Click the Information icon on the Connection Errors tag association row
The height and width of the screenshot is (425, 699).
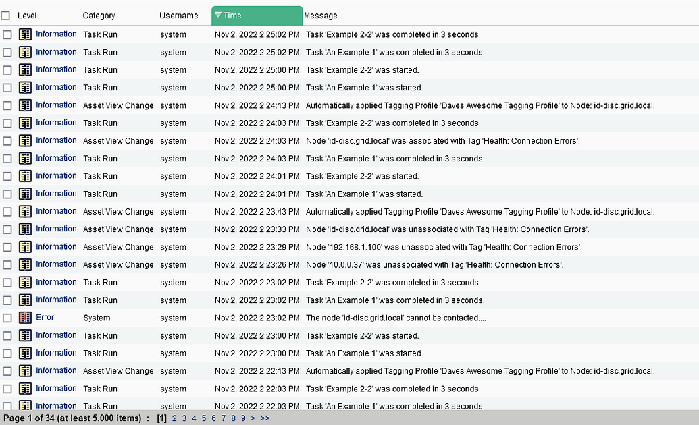(x=25, y=140)
